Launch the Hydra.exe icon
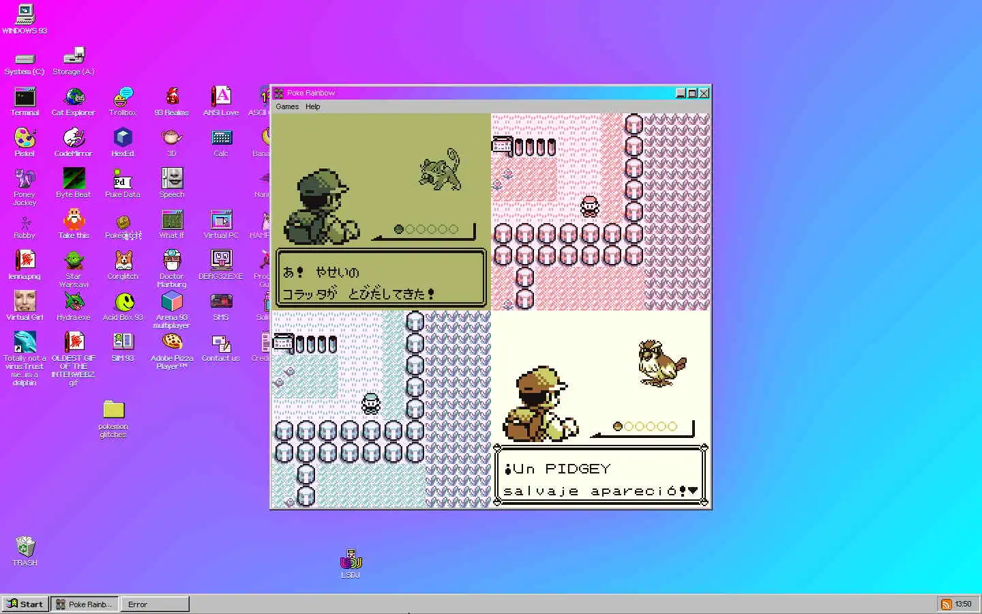Viewport: 982px width, 614px height. pyautogui.click(x=74, y=307)
